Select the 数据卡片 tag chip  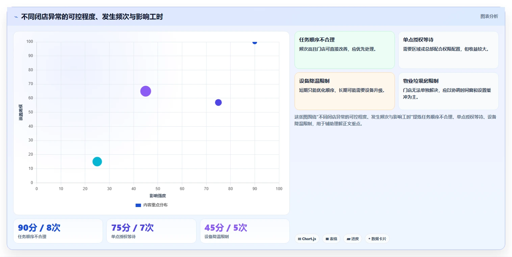coord(377,239)
